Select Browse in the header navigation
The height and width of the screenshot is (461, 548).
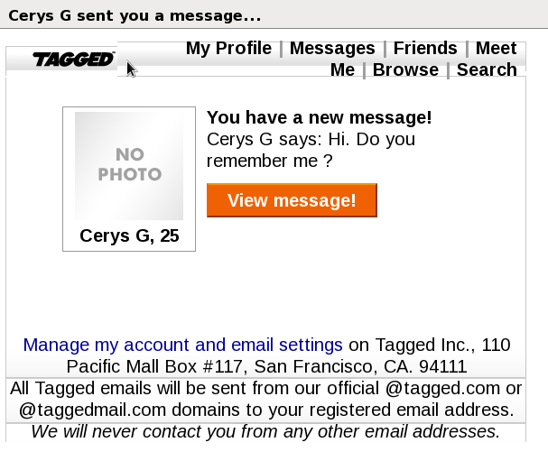(x=405, y=70)
